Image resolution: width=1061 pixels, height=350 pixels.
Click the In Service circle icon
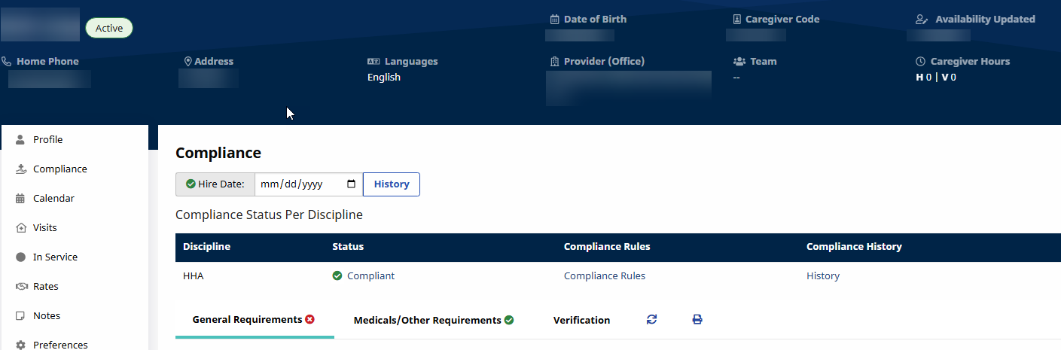point(20,257)
